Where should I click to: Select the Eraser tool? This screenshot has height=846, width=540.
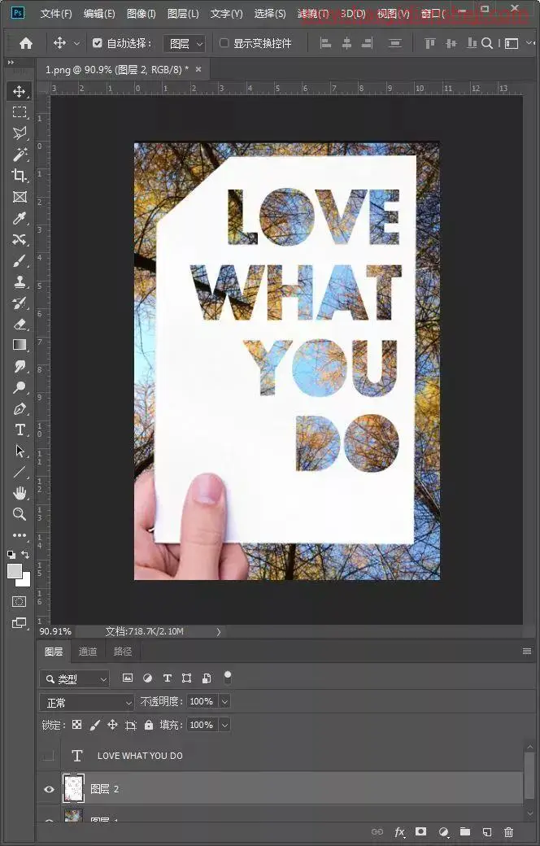[20, 325]
